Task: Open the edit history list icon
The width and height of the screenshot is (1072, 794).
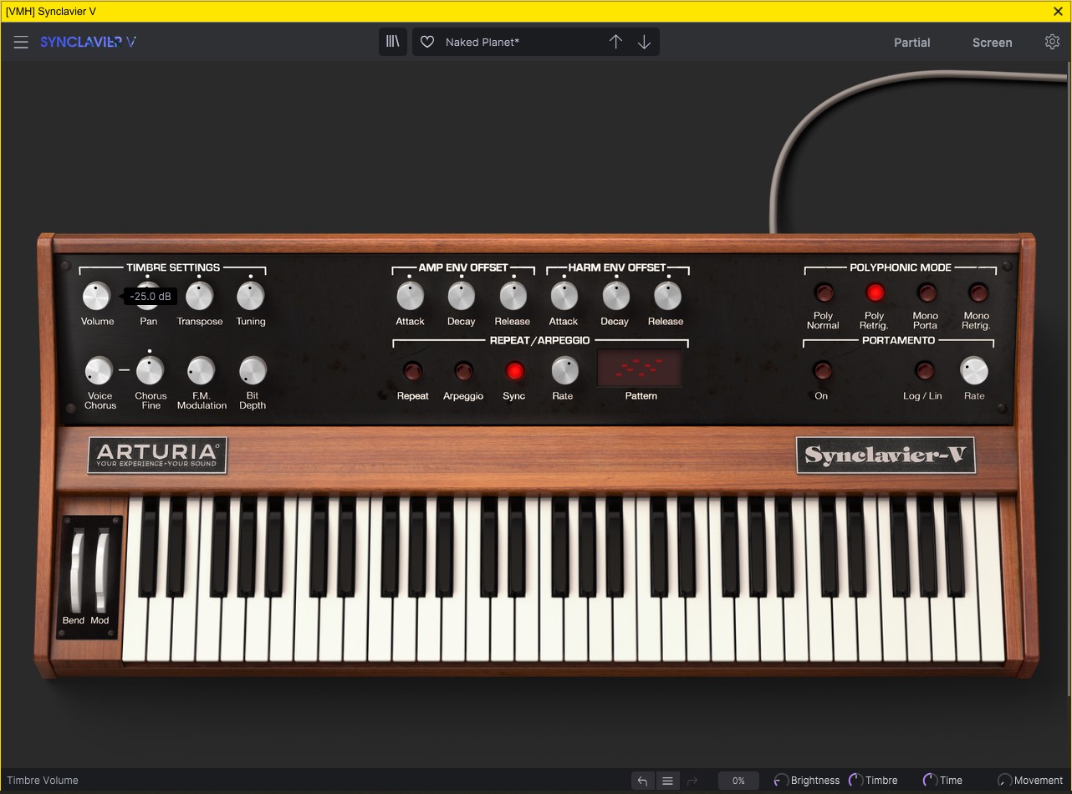Action: click(x=667, y=781)
